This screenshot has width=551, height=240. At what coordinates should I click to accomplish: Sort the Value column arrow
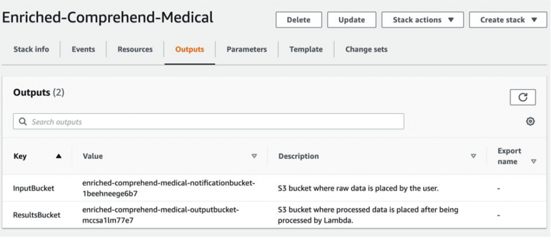pos(254,156)
